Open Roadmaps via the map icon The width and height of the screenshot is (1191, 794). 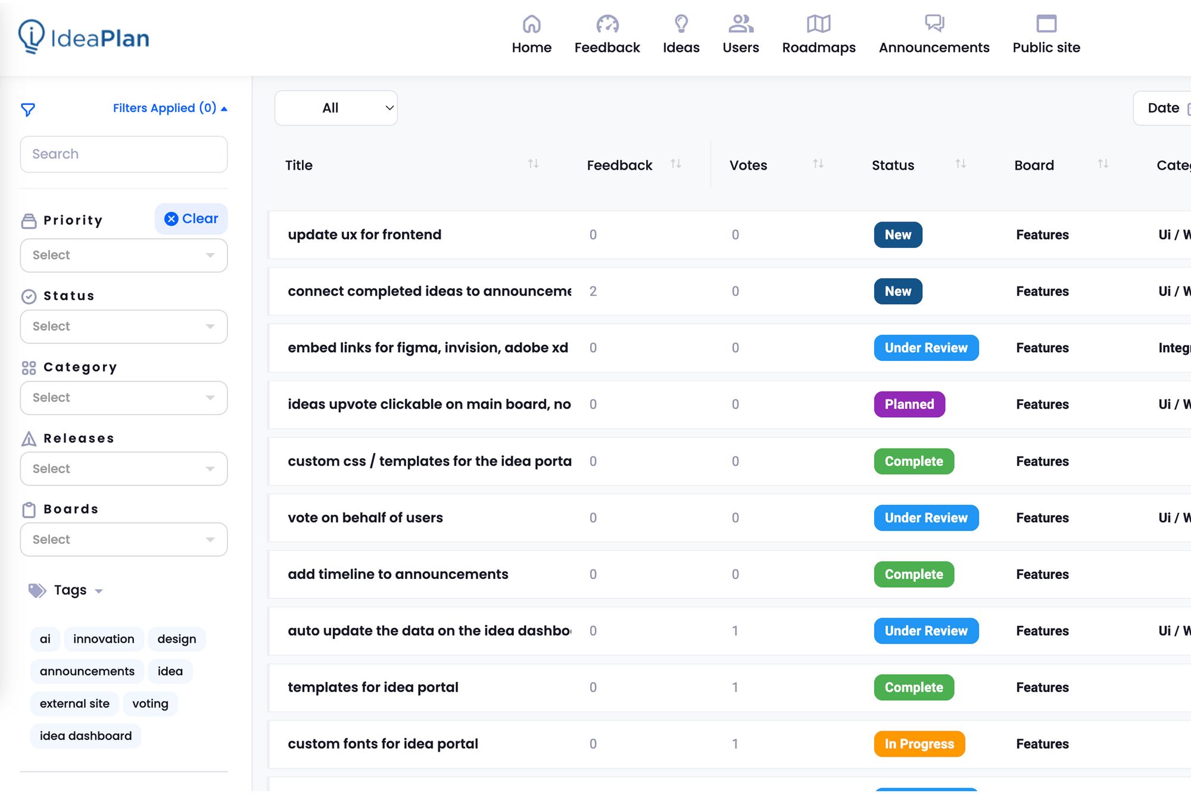point(818,25)
